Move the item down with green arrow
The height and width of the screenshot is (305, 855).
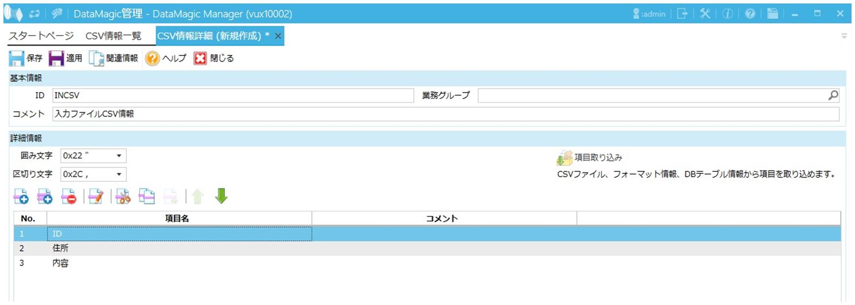[221, 196]
